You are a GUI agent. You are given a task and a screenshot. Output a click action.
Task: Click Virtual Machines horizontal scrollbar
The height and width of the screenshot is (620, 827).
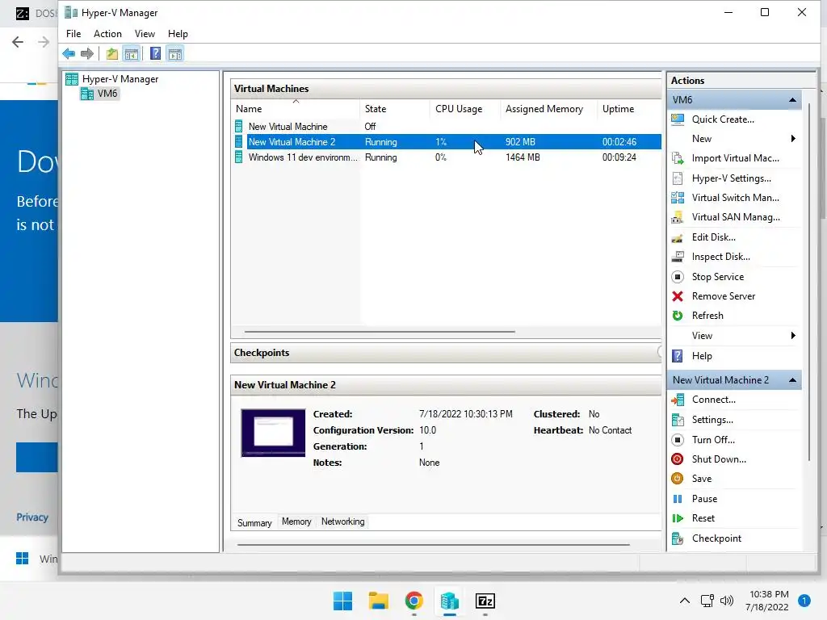click(x=380, y=332)
